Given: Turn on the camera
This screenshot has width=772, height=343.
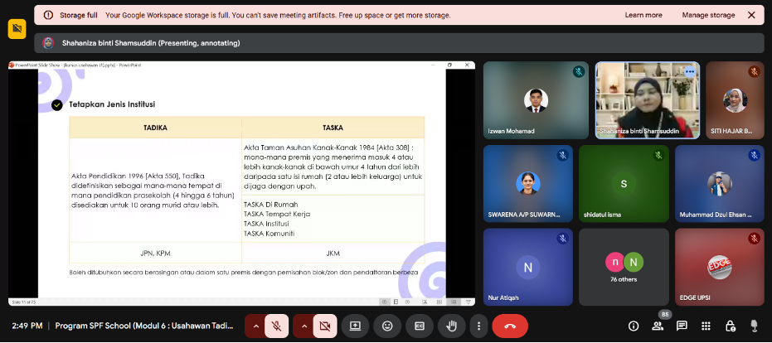Looking at the screenshot, I should [x=324, y=326].
